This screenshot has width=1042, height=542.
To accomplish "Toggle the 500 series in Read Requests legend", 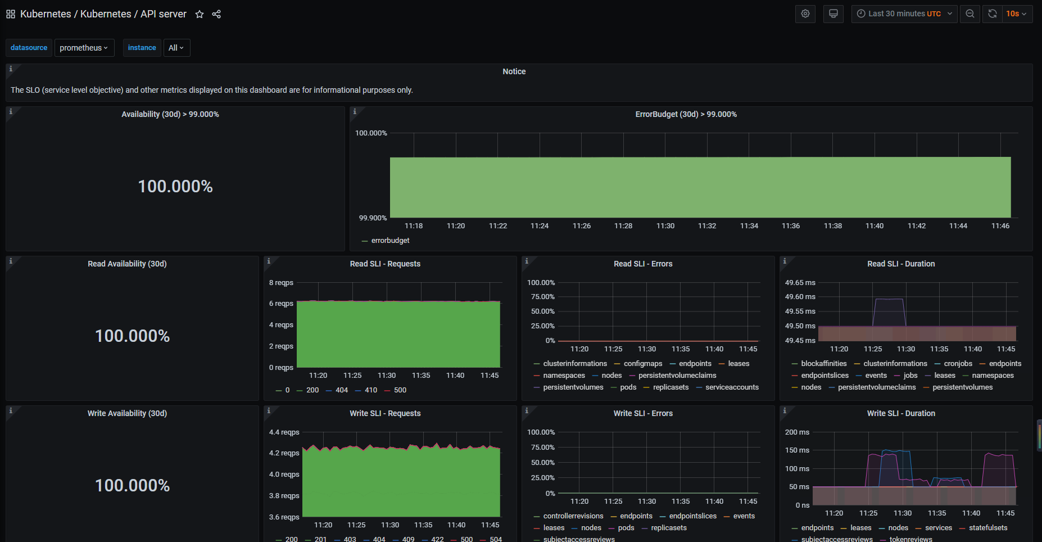I will (x=400, y=390).
